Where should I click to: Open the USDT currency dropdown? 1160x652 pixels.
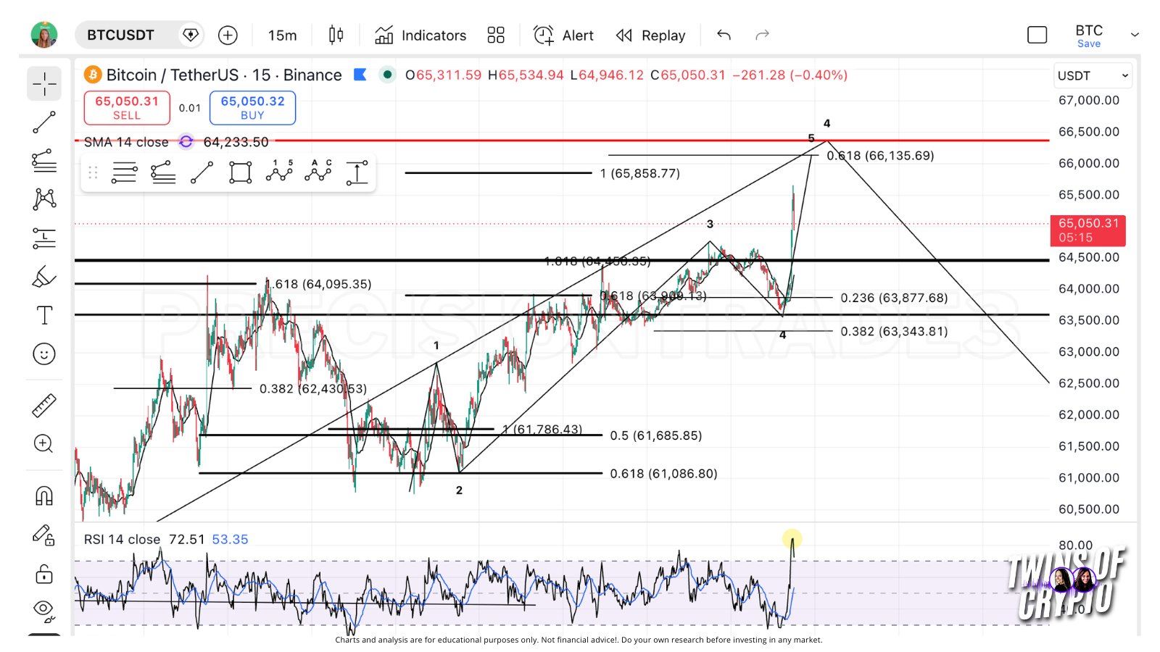(x=1093, y=75)
